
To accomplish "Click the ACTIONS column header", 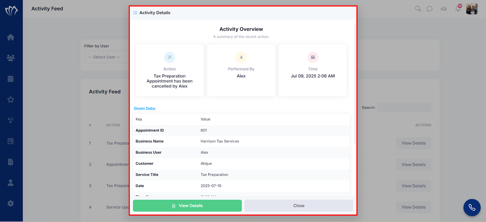I will coord(423,125).
